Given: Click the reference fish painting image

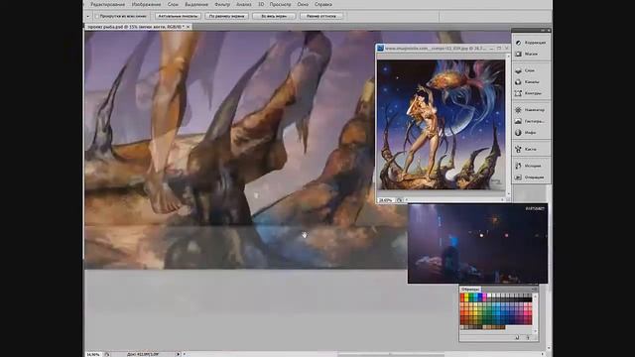Looking at the screenshot, I should [x=441, y=125].
